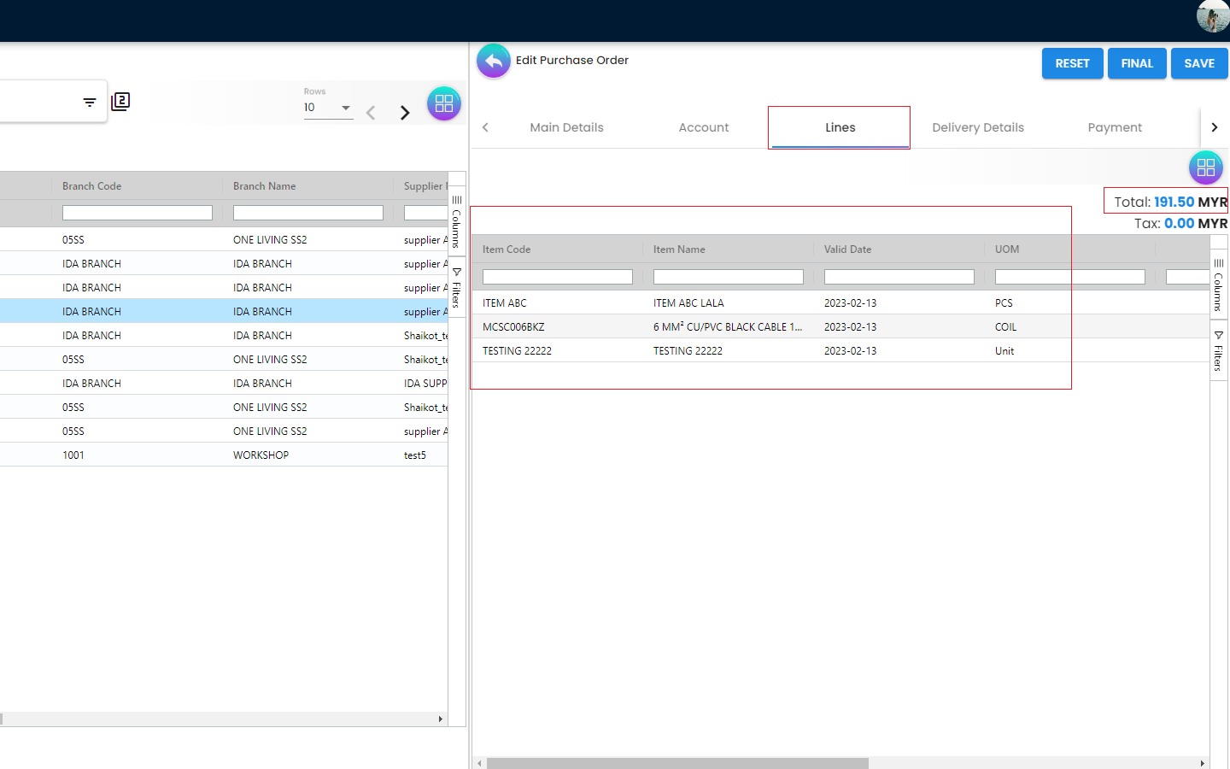Open the user profile avatar
Viewport: 1230px width, 769px height.
(1212, 16)
